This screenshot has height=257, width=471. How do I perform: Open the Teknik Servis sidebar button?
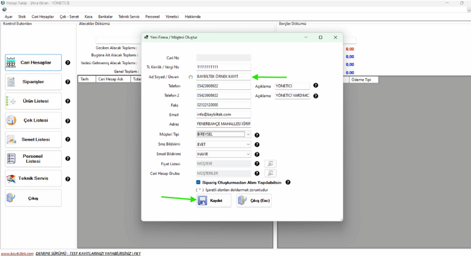click(33, 179)
